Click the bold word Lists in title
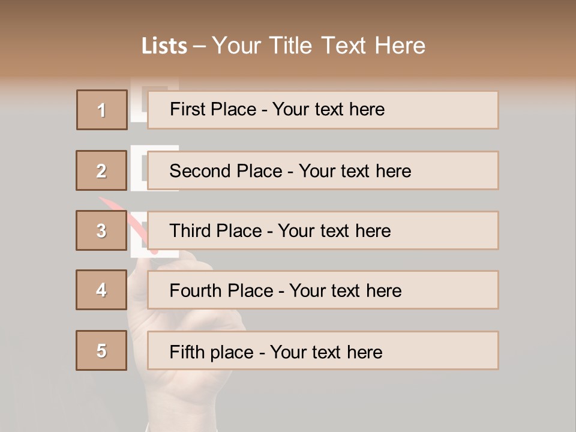 point(164,46)
